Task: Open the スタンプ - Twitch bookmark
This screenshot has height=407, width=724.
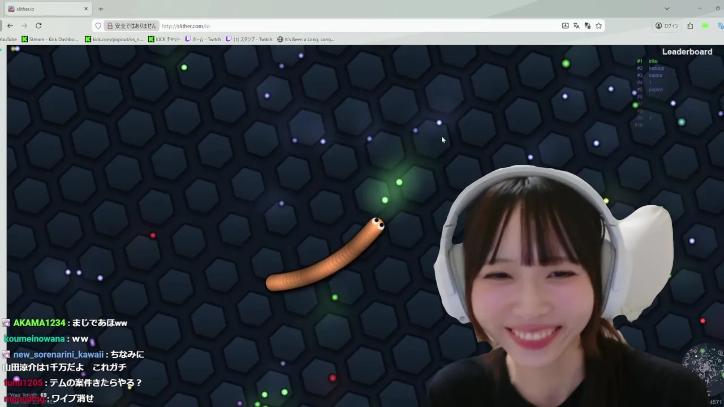Action: (249, 40)
